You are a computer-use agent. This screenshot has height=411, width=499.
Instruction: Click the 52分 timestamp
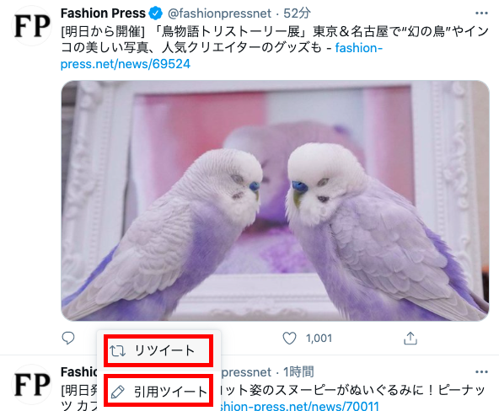pyautogui.click(x=297, y=13)
